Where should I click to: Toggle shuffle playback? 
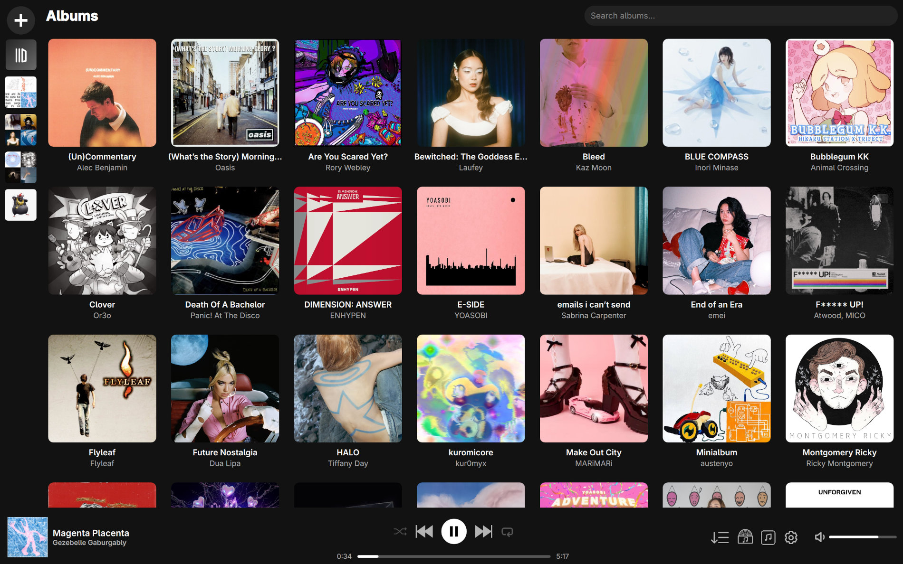coord(400,532)
